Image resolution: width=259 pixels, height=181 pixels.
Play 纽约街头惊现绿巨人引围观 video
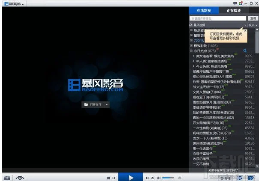tap(213, 77)
